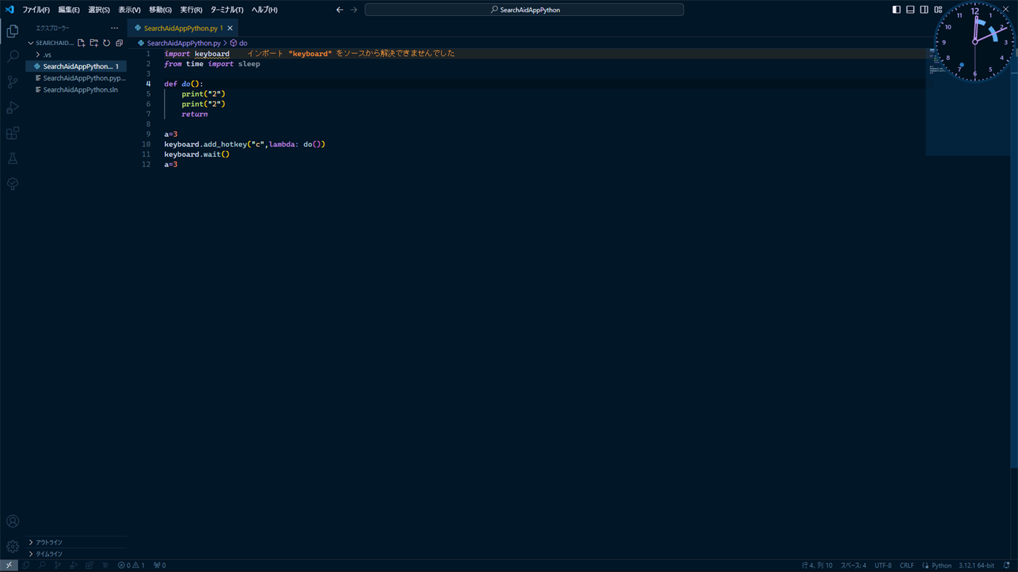Change language mode from Python

[x=942, y=565]
